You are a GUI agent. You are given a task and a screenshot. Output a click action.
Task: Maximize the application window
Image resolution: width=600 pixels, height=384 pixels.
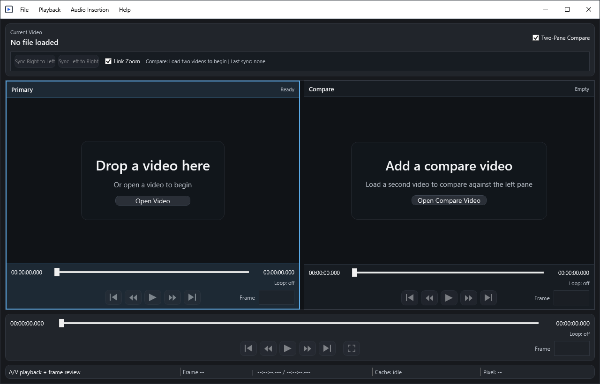(567, 9)
